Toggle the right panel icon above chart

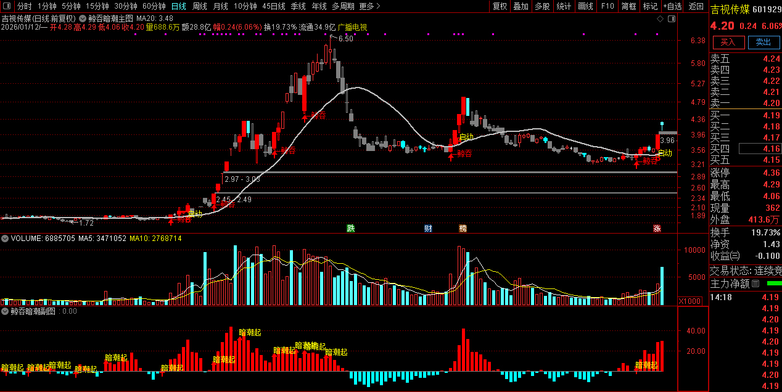(x=671, y=19)
